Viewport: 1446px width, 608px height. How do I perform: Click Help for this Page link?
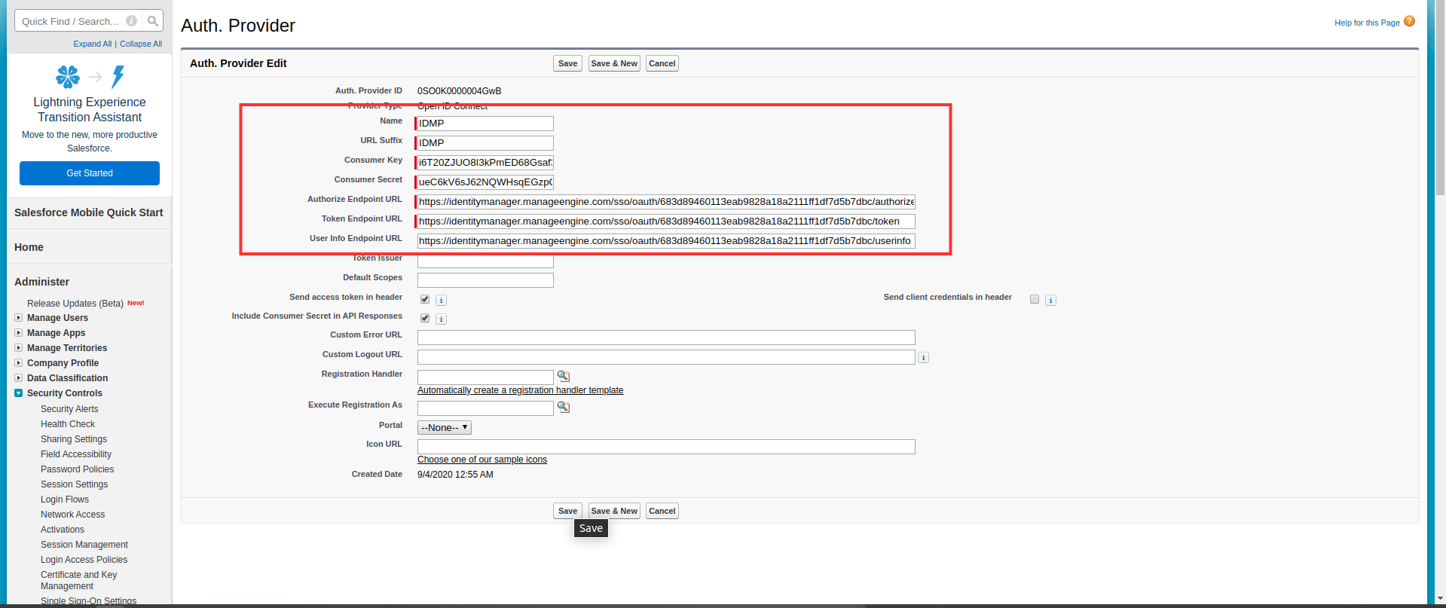pos(1367,23)
